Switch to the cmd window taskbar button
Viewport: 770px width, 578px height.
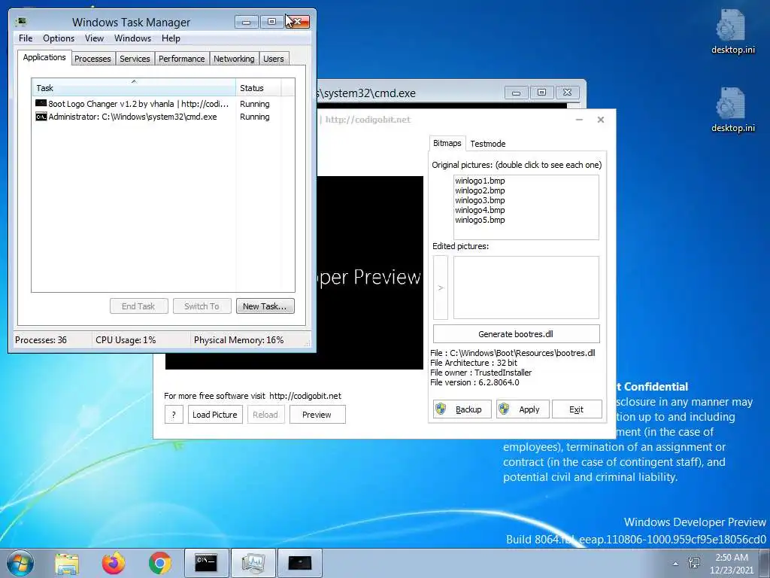tap(206, 563)
